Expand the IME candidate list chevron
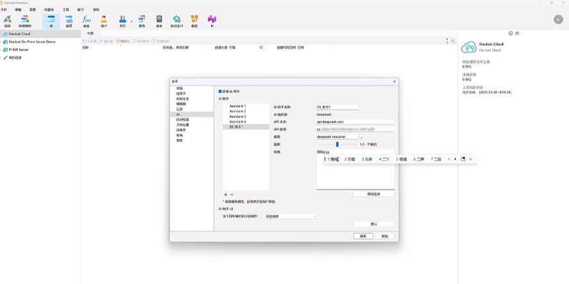569x284 pixels. click(x=471, y=159)
